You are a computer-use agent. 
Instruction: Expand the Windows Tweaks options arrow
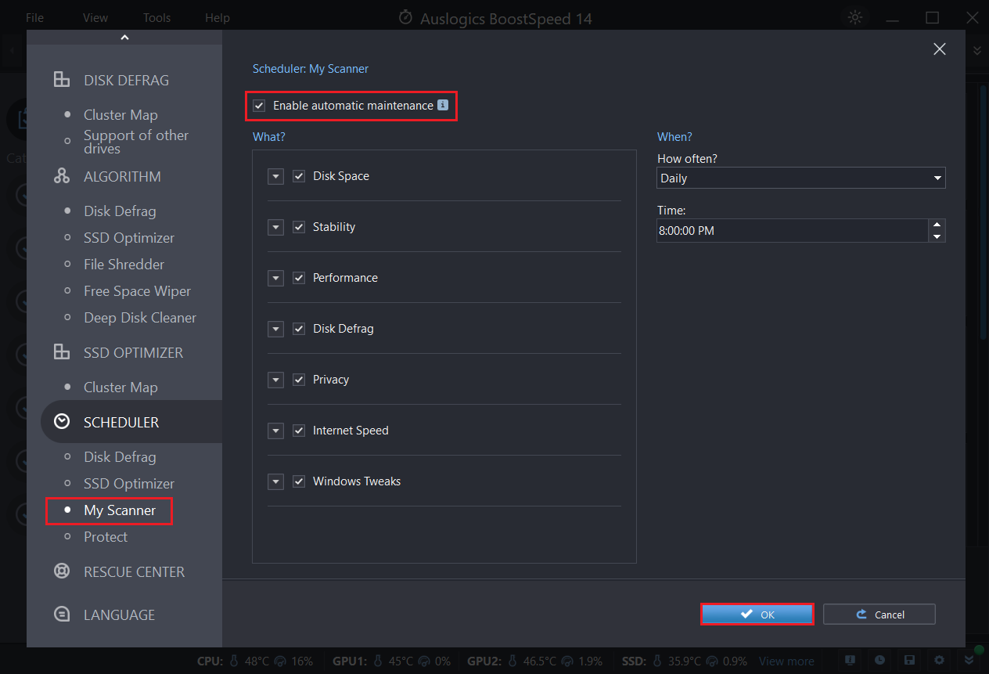point(275,481)
